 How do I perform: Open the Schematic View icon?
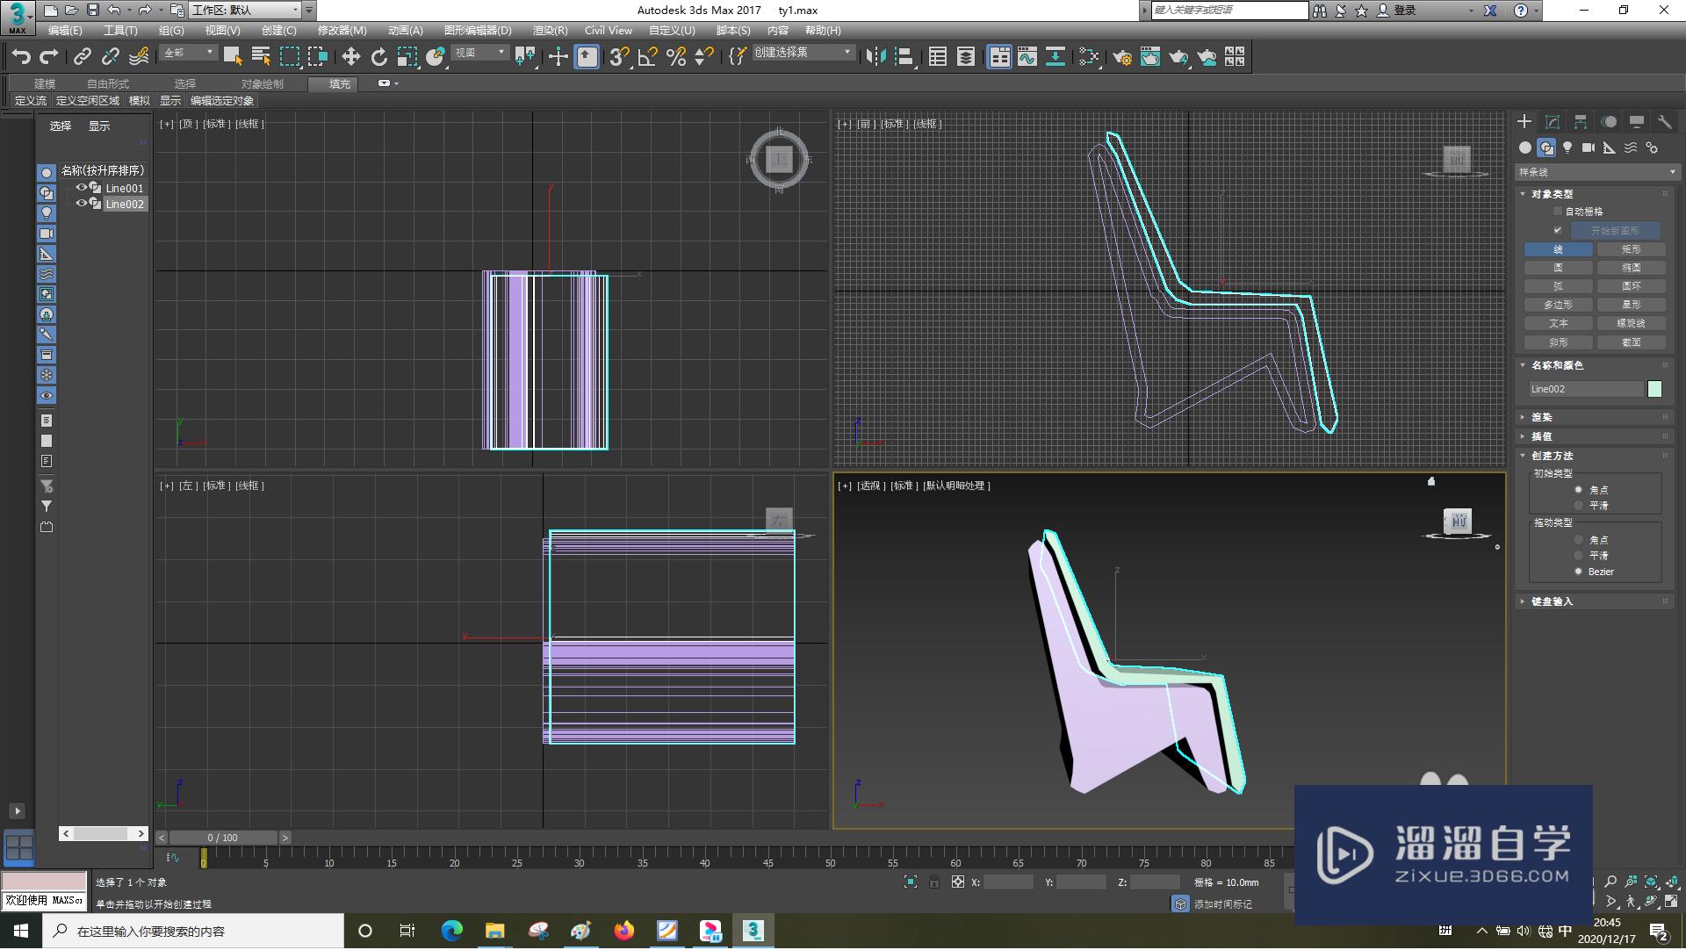point(1056,57)
